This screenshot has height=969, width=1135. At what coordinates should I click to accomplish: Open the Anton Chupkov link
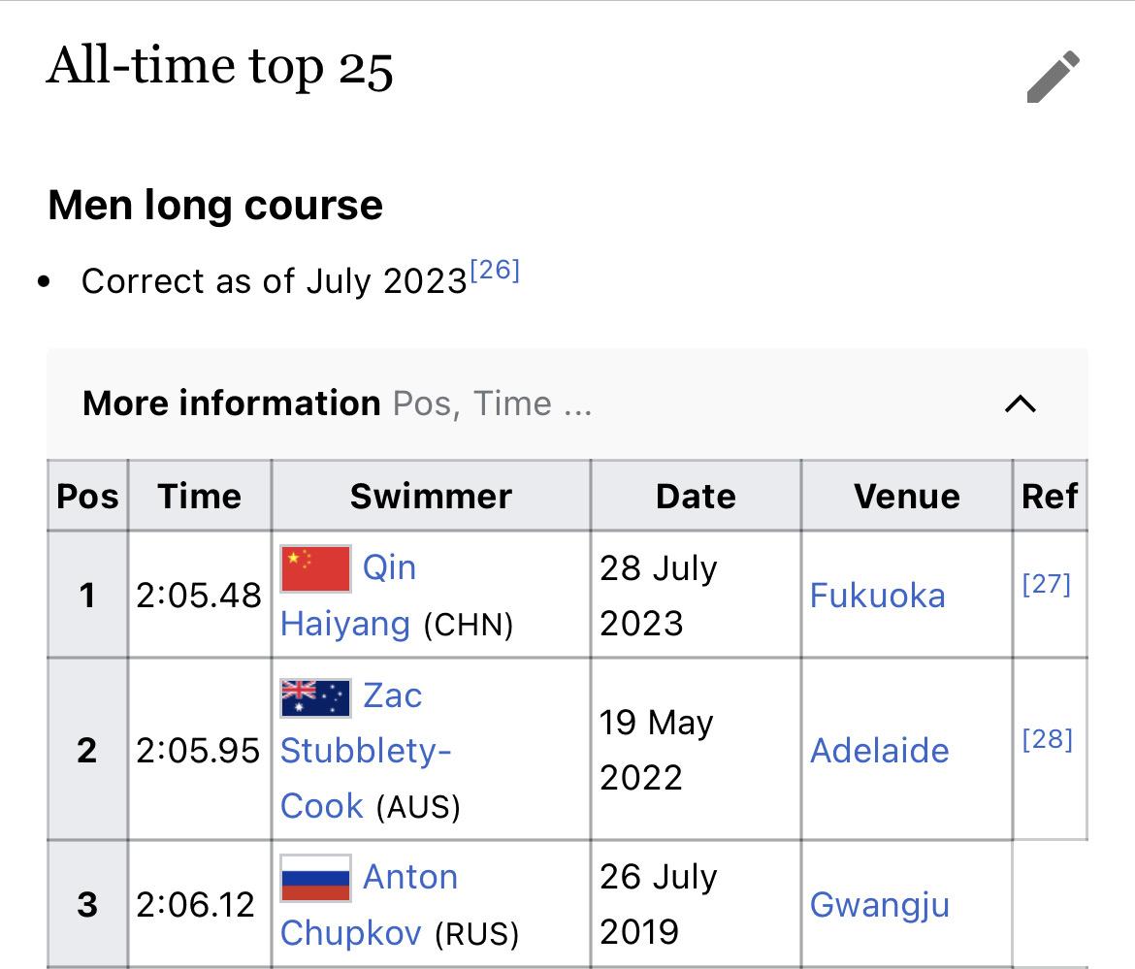tap(370, 905)
